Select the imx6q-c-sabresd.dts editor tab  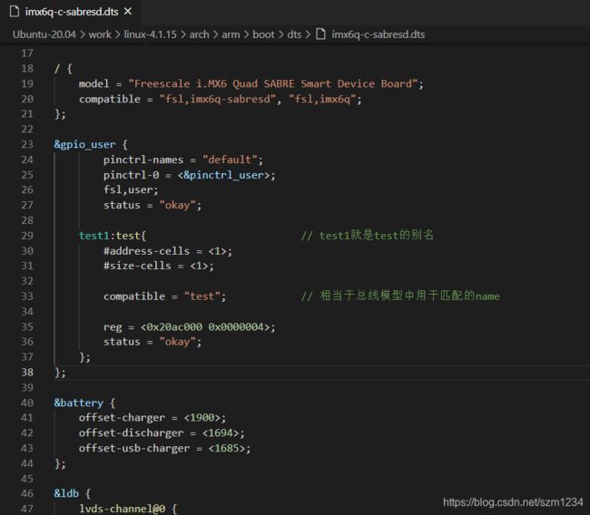(71, 12)
